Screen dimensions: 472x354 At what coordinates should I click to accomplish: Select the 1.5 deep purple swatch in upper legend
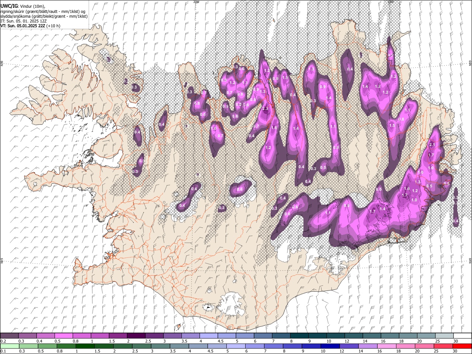tap(118, 336)
